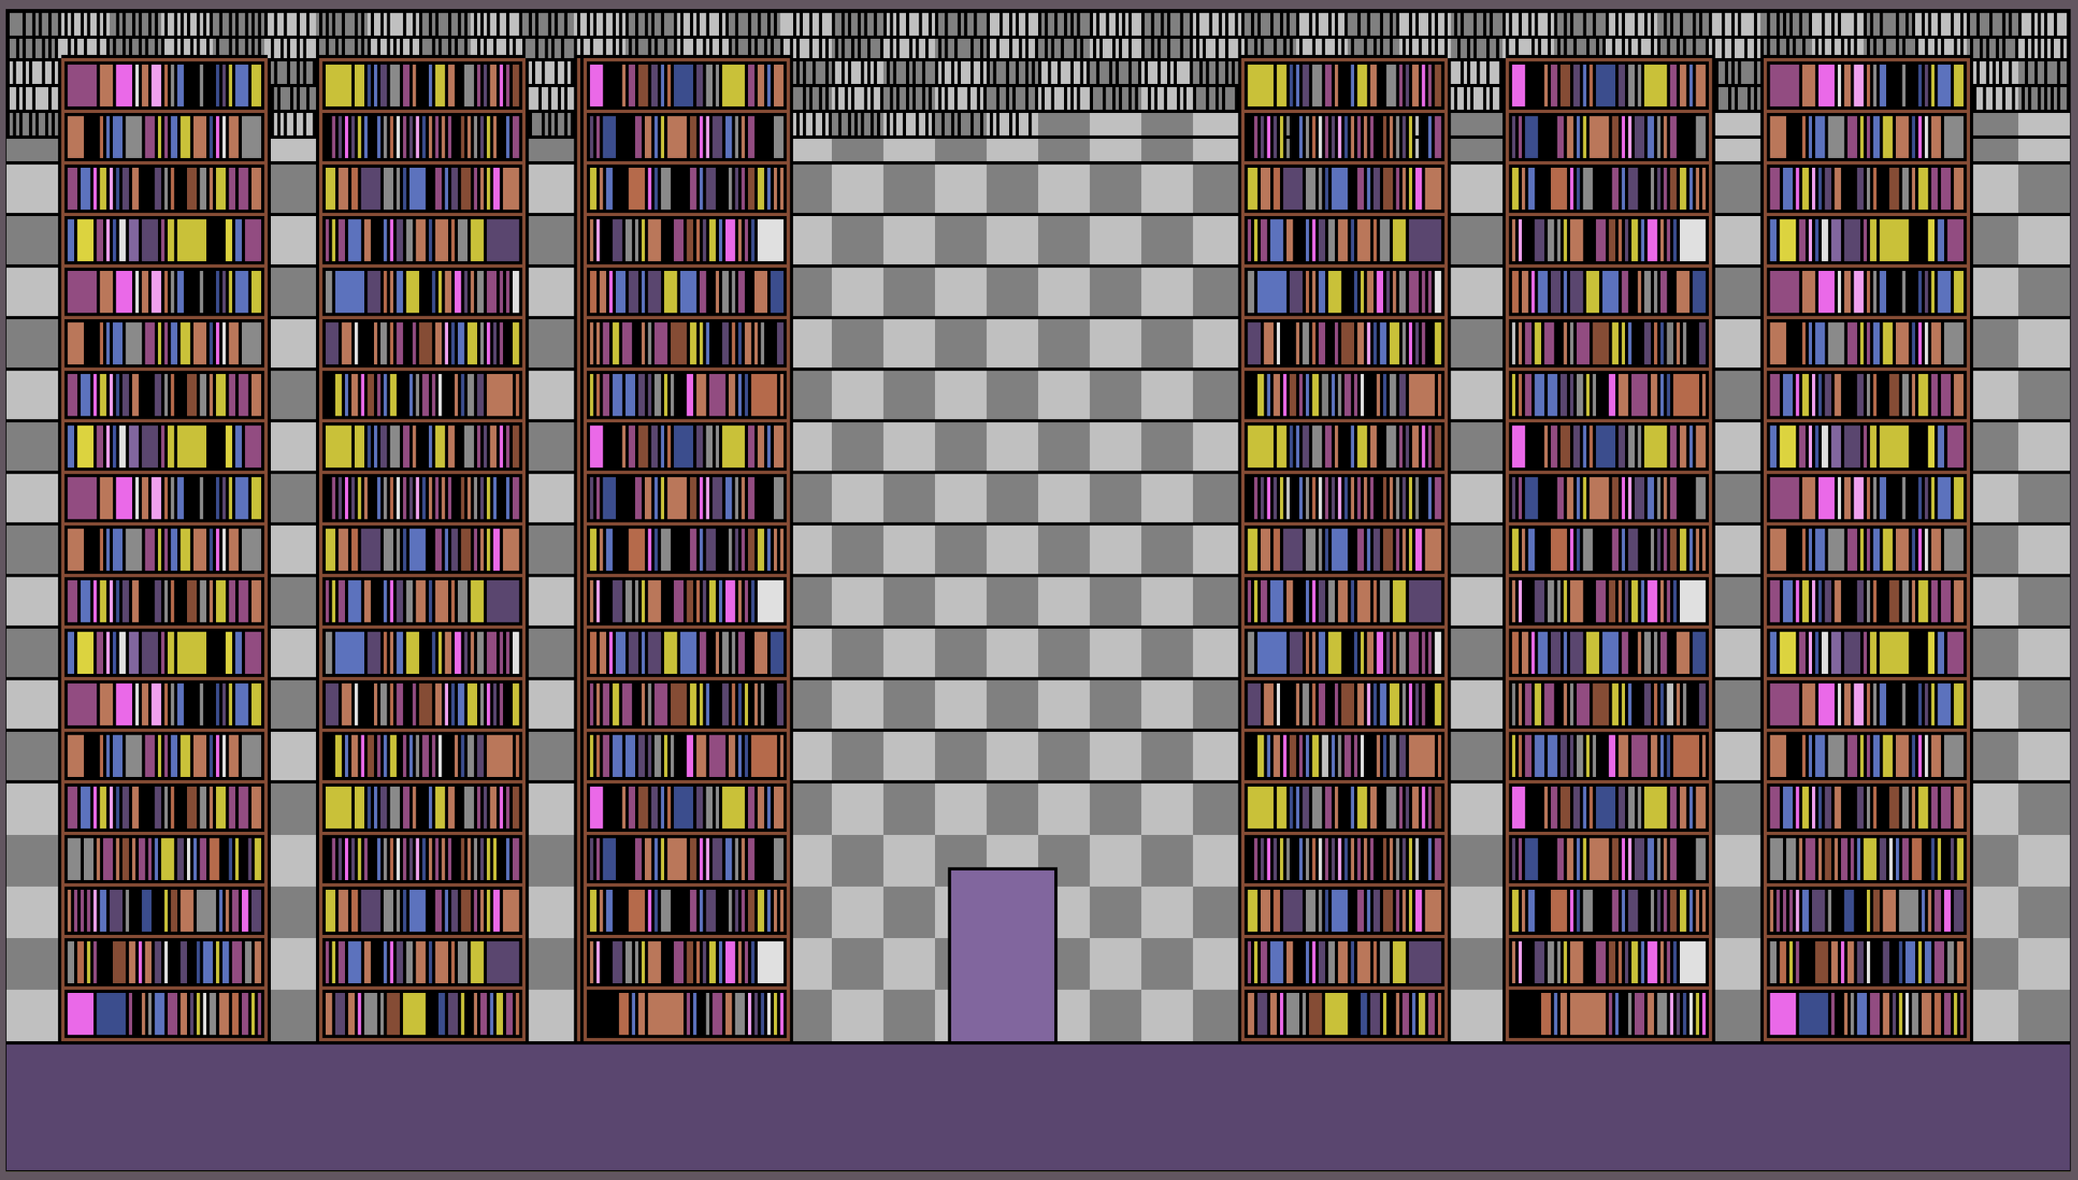Click the second bookshelf from the right

(1608, 548)
